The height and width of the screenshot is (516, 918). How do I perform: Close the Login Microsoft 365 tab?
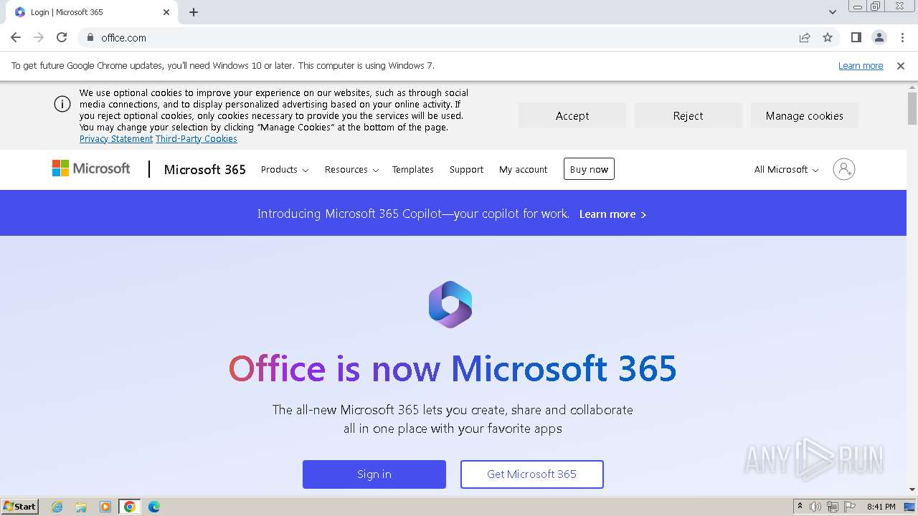[166, 12]
